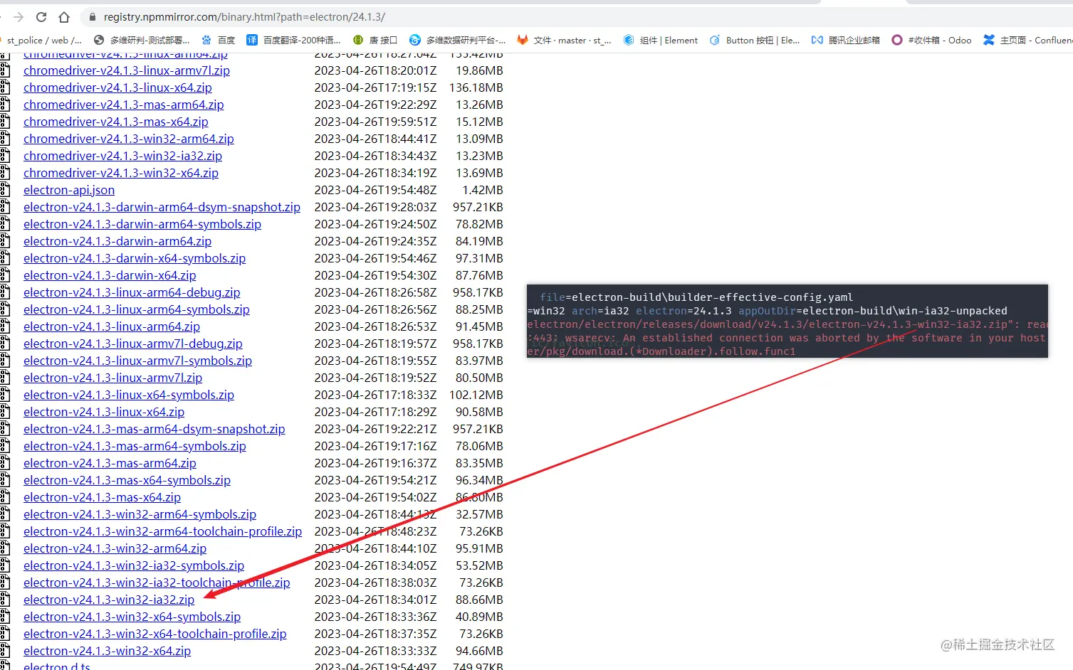Click the browser forward arrow button
Screen dimensions: 1073x670
click(19, 17)
